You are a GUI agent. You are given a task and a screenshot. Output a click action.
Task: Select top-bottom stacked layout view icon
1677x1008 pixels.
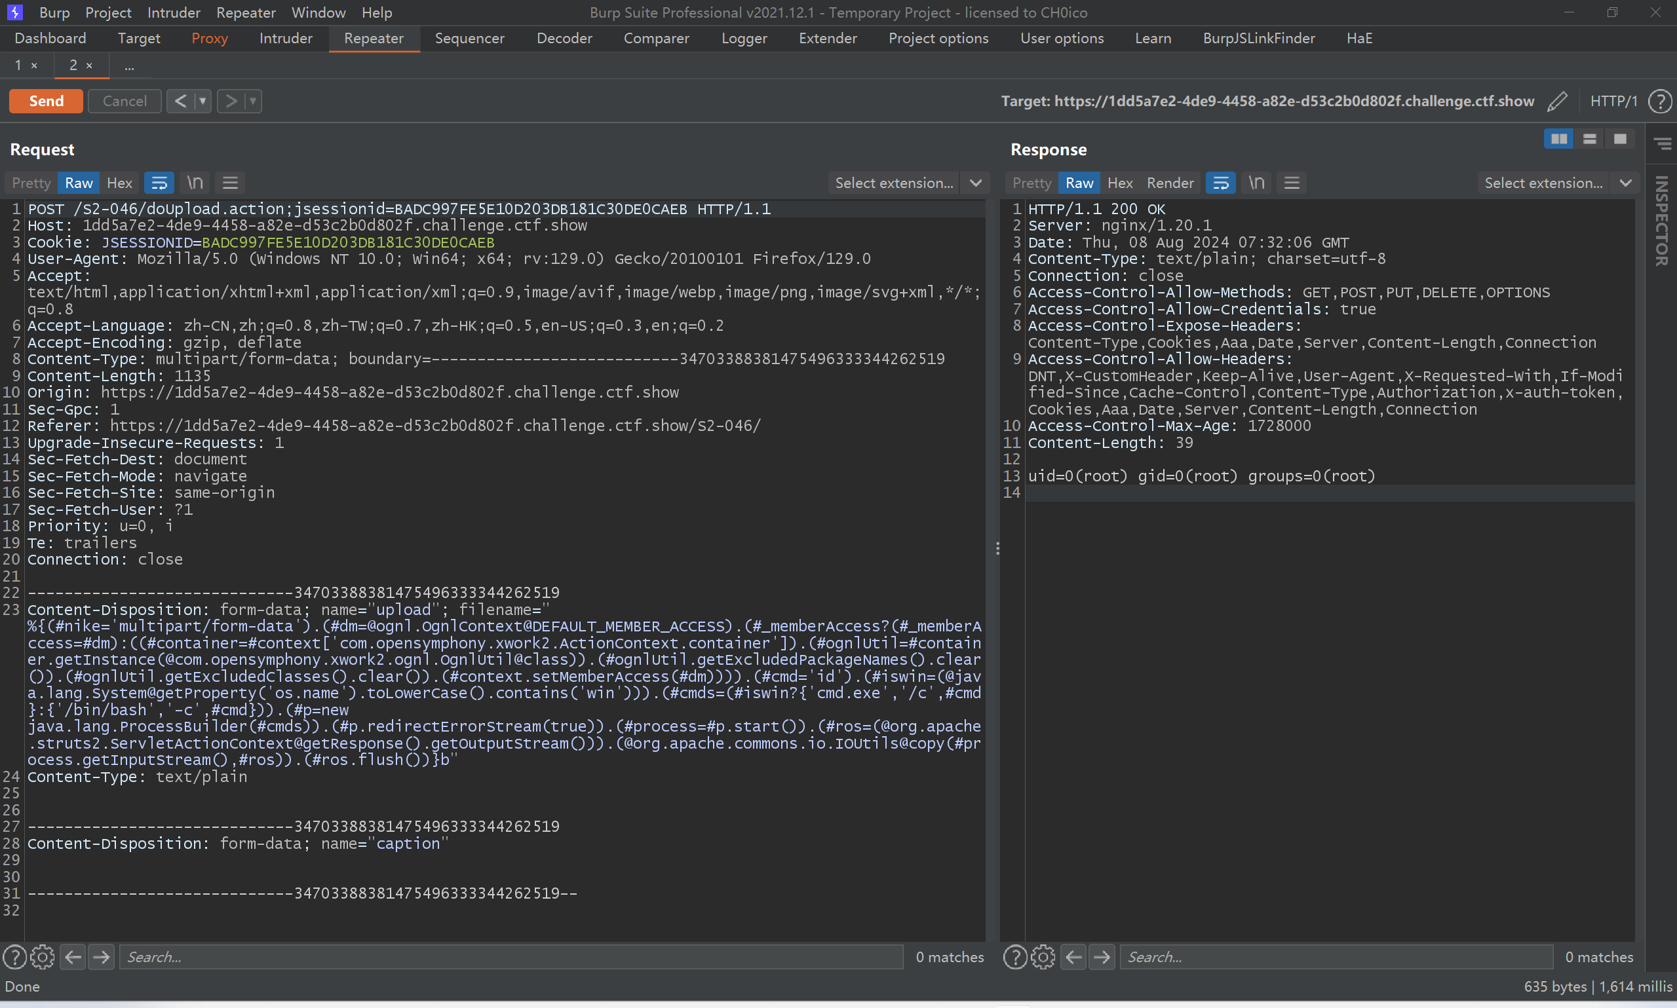[x=1589, y=140]
